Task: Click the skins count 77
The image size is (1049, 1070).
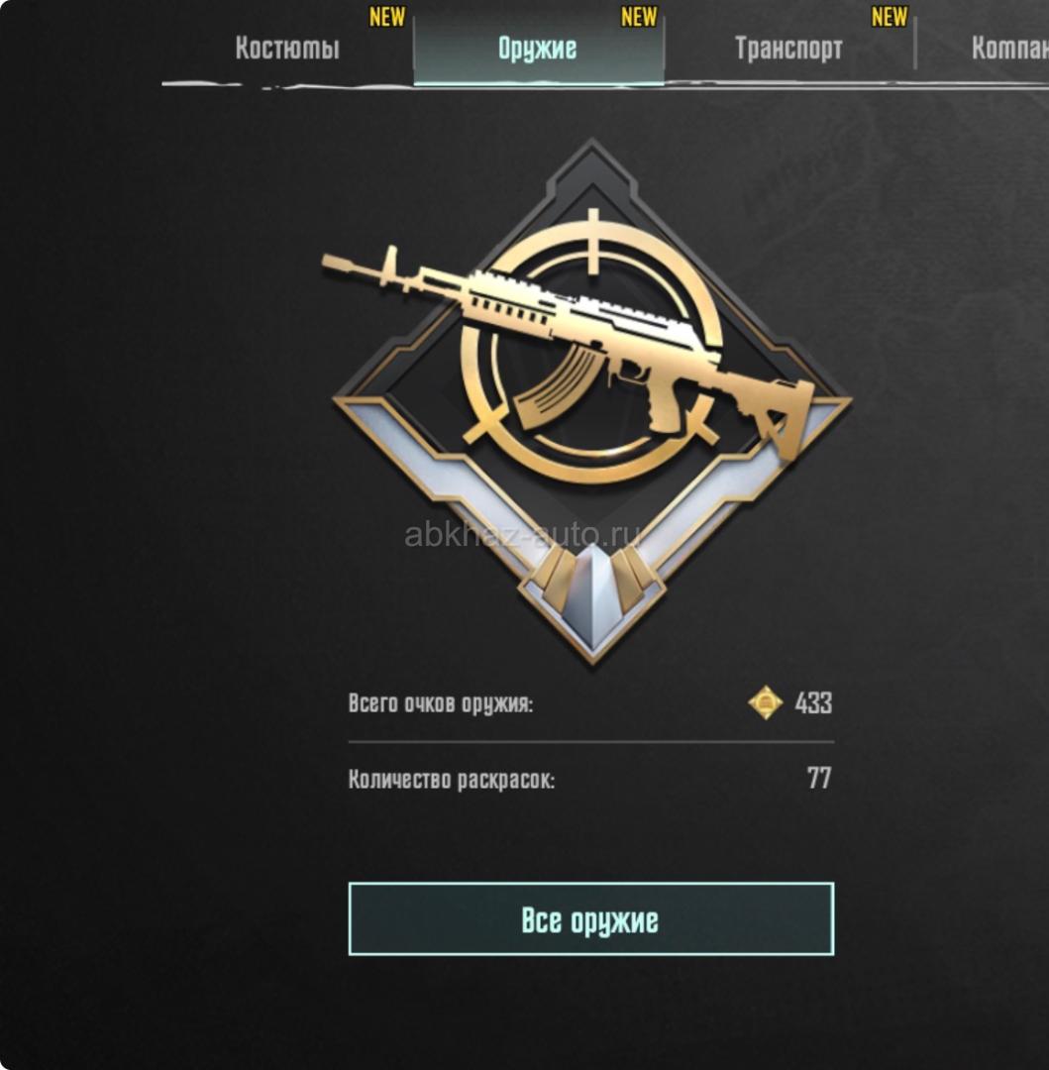Action: pyautogui.click(x=819, y=778)
